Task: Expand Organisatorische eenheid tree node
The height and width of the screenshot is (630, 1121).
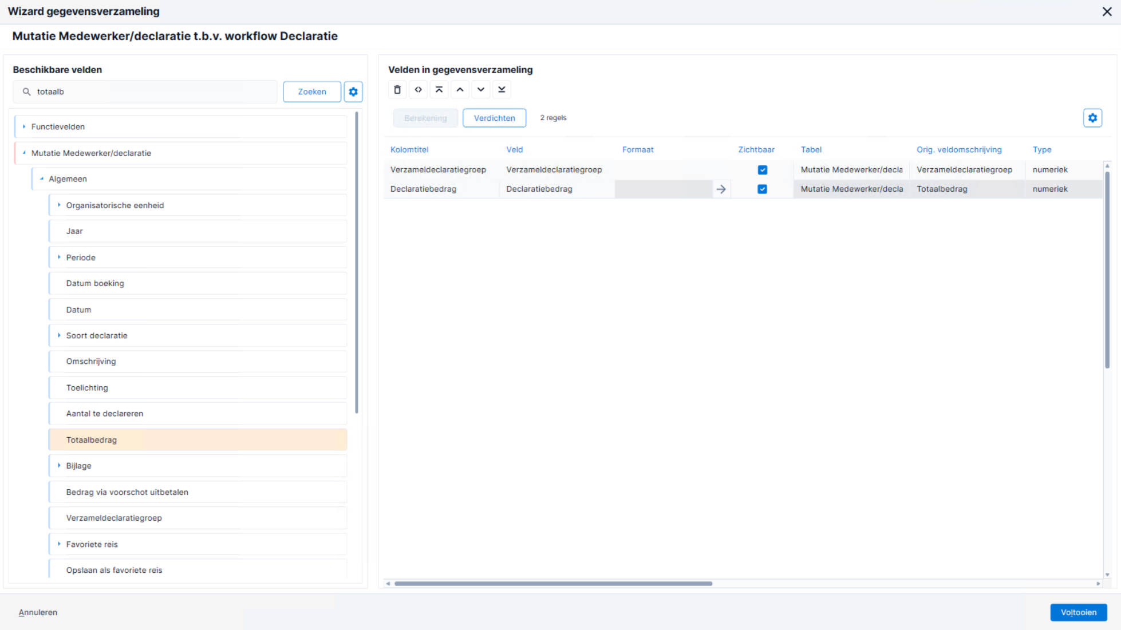Action: click(59, 205)
